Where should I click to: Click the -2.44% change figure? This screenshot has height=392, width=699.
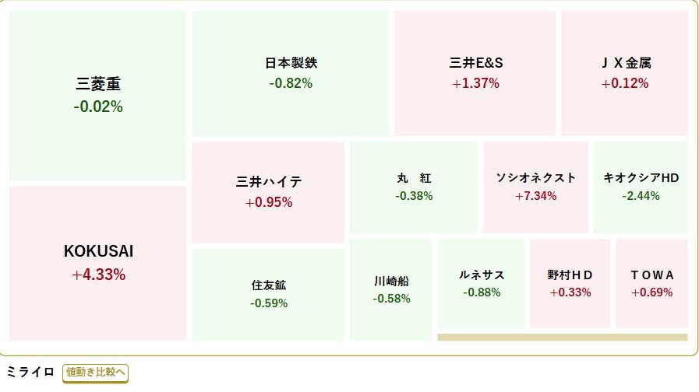pos(641,196)
